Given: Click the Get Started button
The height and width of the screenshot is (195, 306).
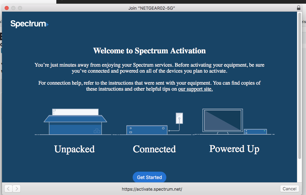Looking at the screenshot, I should click(149, 177).
